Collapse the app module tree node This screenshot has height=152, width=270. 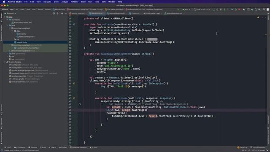5,17
